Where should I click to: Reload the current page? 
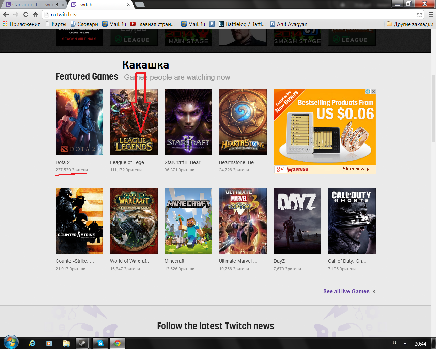26,14
